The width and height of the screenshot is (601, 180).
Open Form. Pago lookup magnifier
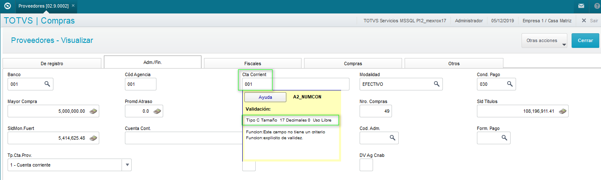coord(504,138)
